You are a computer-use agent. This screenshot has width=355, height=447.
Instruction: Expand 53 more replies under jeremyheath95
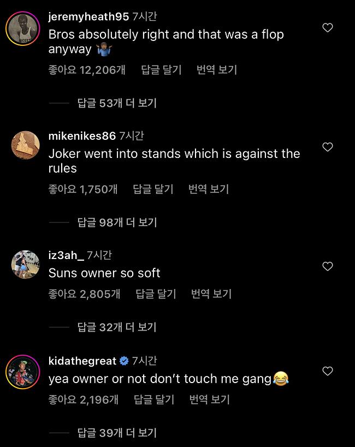(117, 103)
